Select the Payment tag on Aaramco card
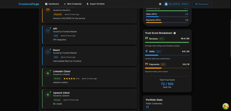 [58, 14]
